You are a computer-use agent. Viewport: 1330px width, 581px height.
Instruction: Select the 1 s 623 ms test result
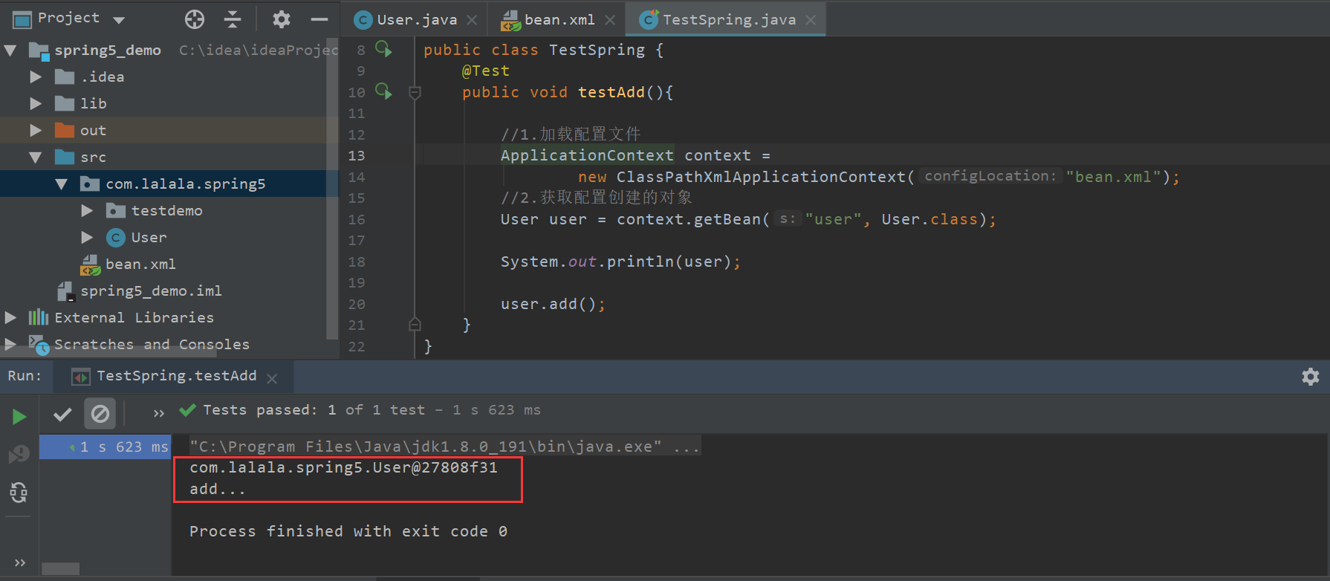(x=105, y=447)
